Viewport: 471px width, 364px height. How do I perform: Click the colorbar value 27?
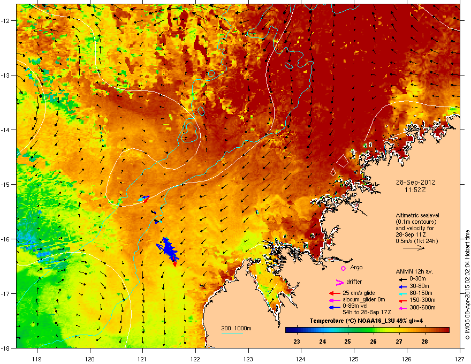(x=399, y=342)
